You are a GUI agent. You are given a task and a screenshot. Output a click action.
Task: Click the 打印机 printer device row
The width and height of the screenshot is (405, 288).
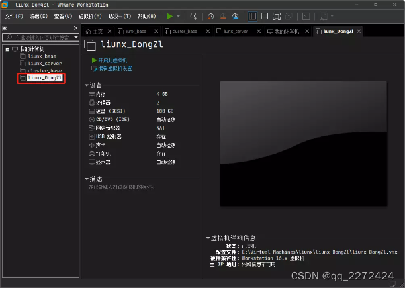tap(132, 154)
